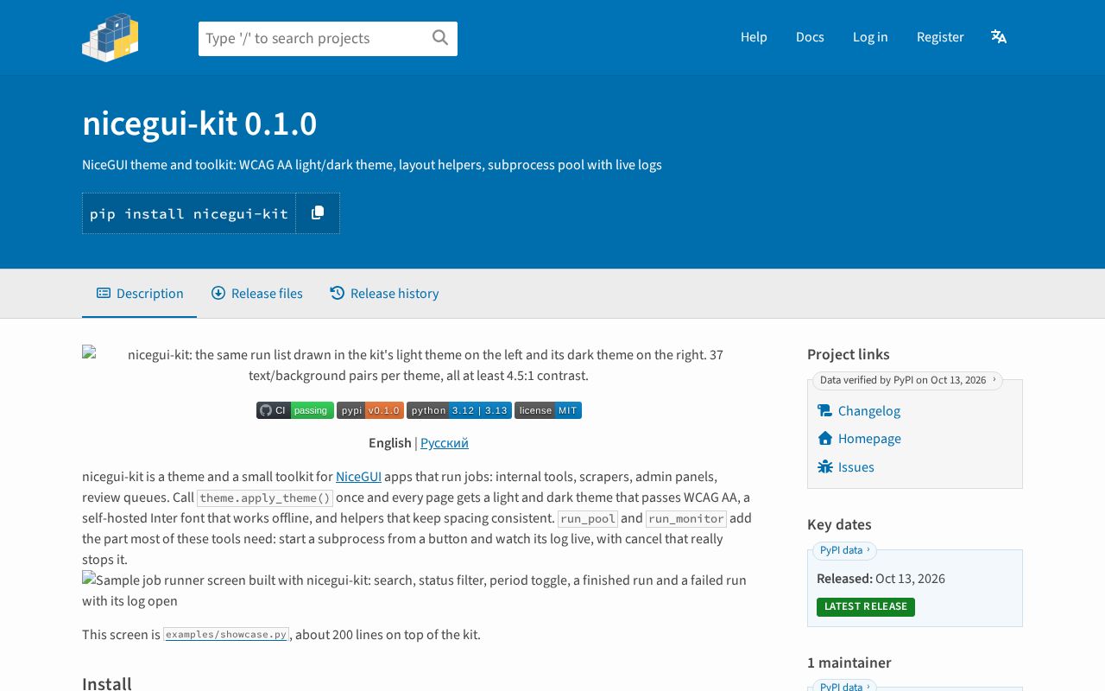
Task: Switch to the Description tab
Action: coord(140,294)
